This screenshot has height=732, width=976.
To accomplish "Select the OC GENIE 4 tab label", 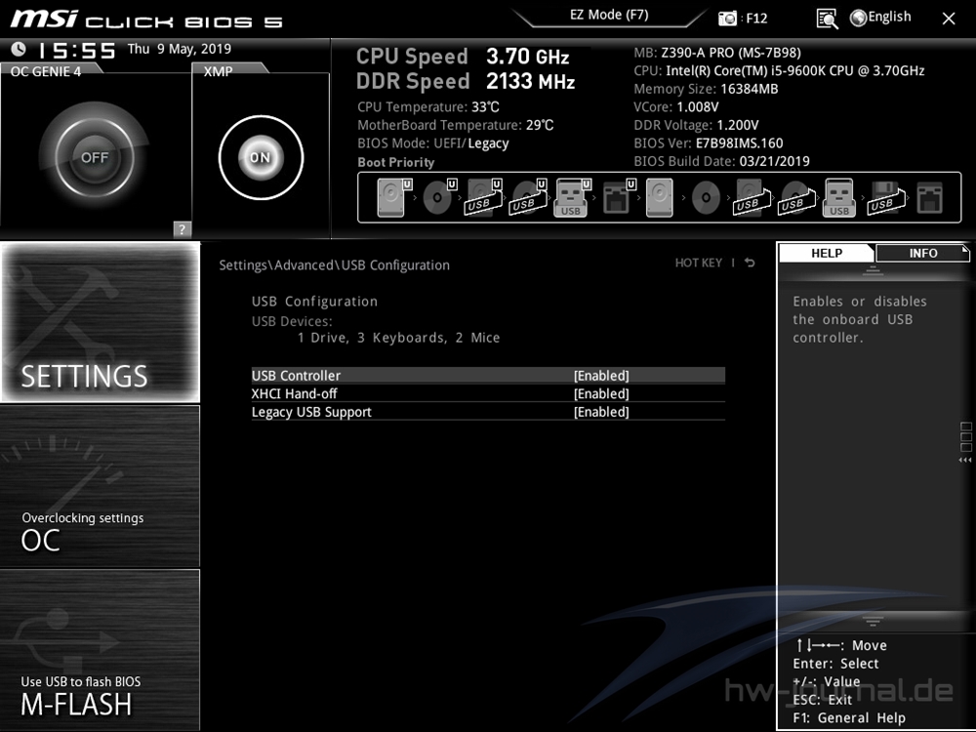I will click(46, 71).
